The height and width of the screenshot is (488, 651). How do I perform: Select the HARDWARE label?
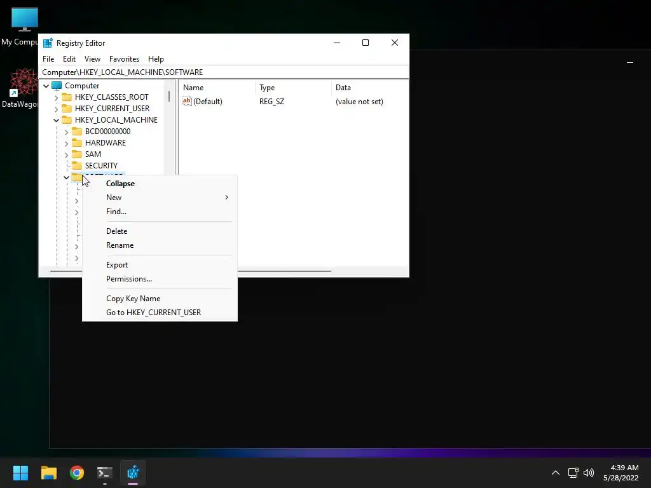coord(106,143)
